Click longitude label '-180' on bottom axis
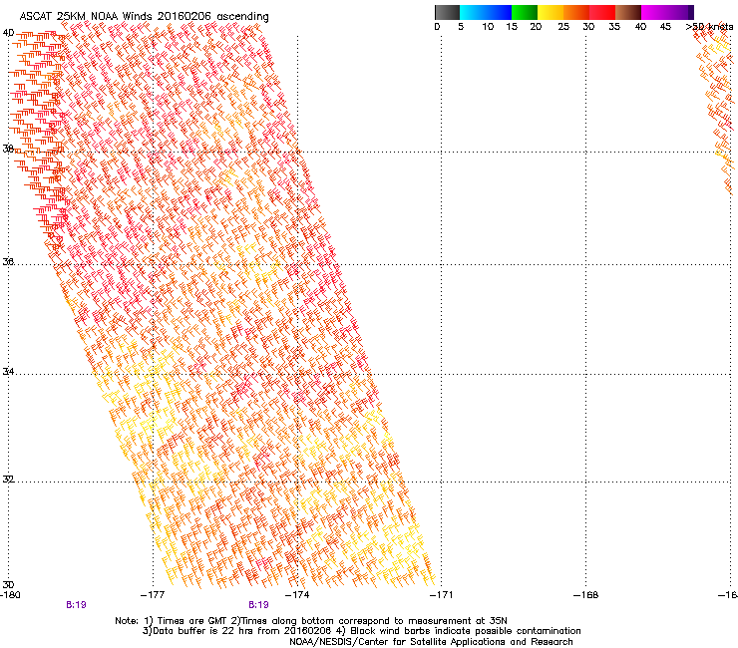738x648 pixels. tap(10, 595)
